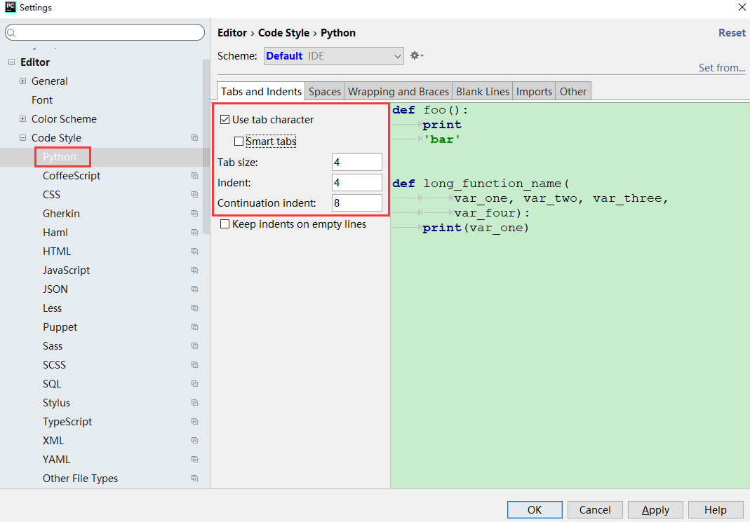
Task: Click the scheme gear settings icon
Action: (x=416, y=55)
